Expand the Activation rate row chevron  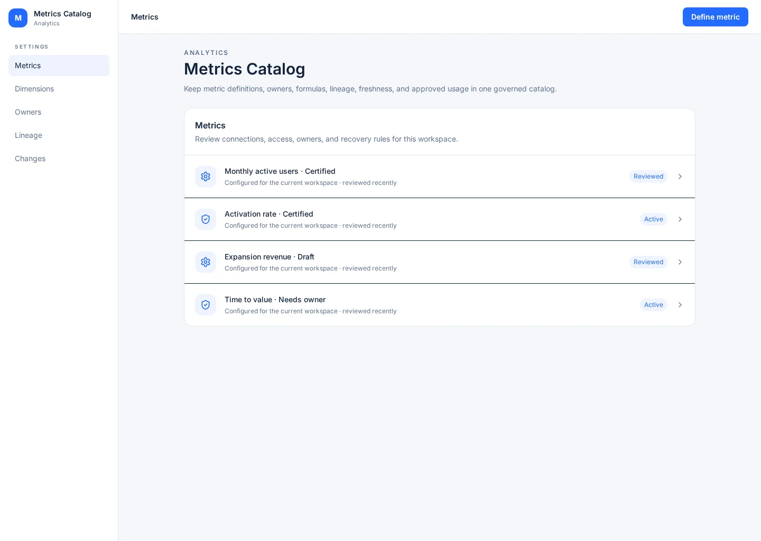pos(680,219)
